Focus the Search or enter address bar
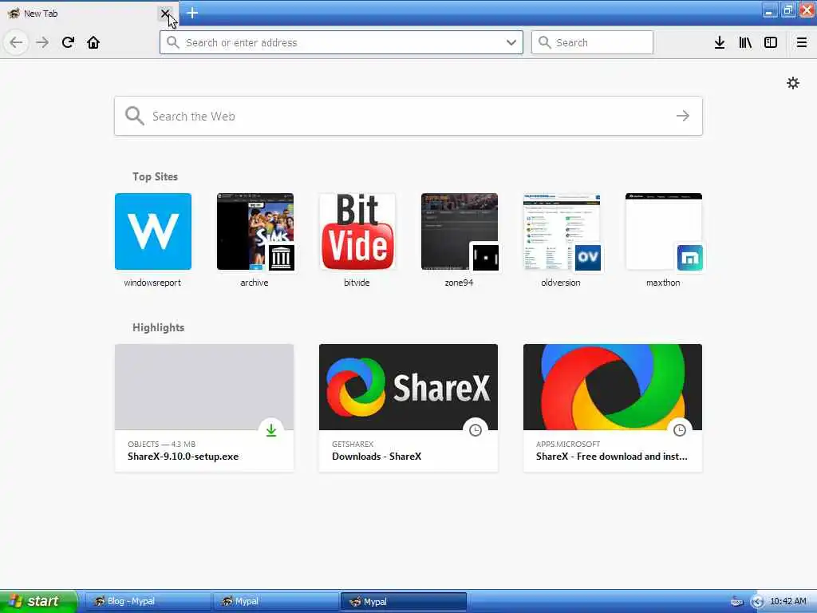The height and width of the screenshot is (613, 817). [341, 43]
